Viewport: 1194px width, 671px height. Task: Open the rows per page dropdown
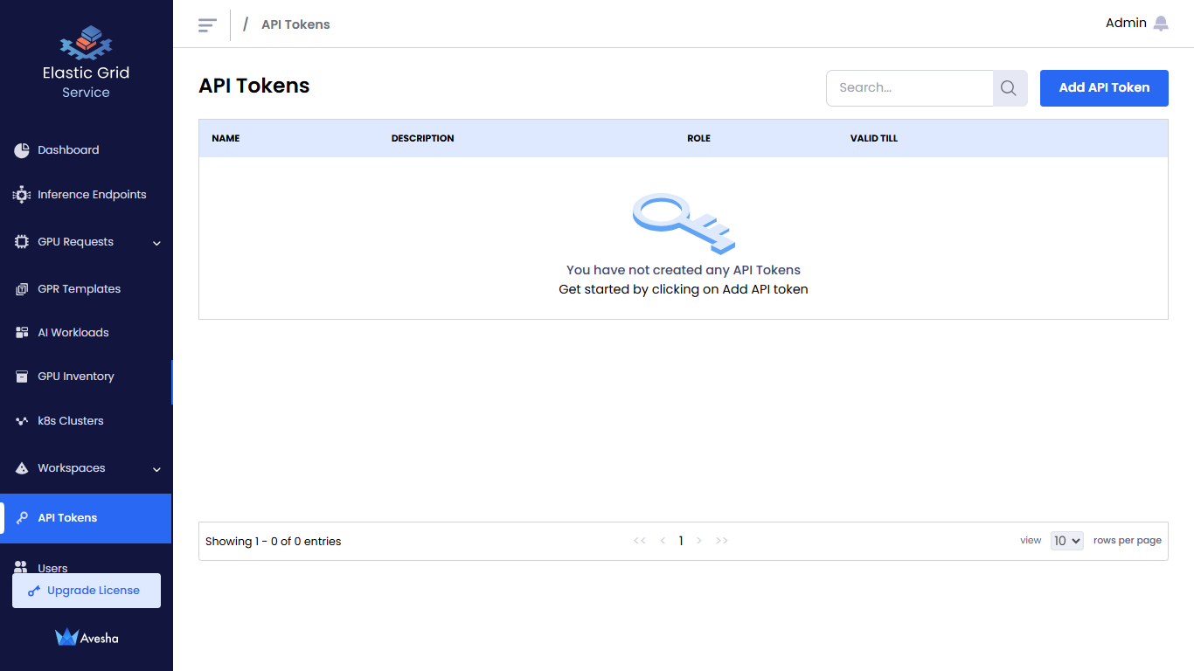(x=1066, y=541)
